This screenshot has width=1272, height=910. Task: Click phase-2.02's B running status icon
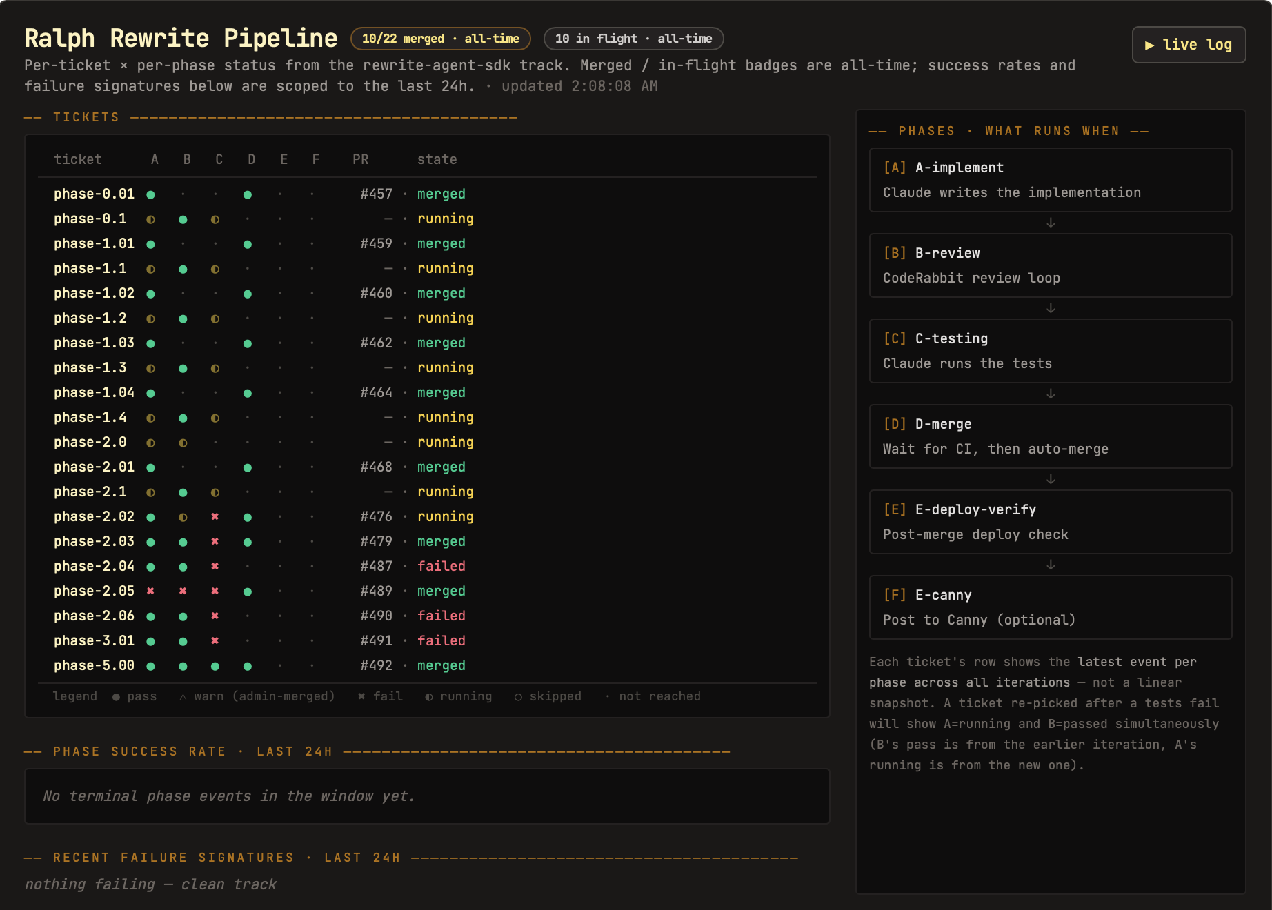(183, 517)
